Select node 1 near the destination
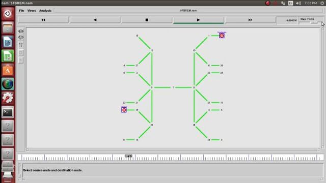This screenshot has width=326, height=183. (x=209, y=36)
